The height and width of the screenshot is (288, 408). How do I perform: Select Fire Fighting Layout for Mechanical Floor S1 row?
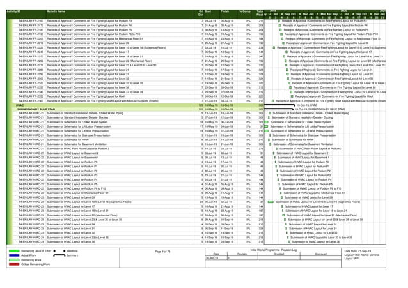pos(138,39)
